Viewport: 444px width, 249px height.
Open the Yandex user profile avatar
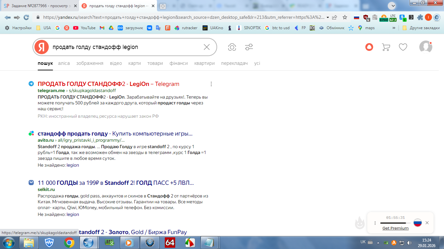(x=426, y=47)
